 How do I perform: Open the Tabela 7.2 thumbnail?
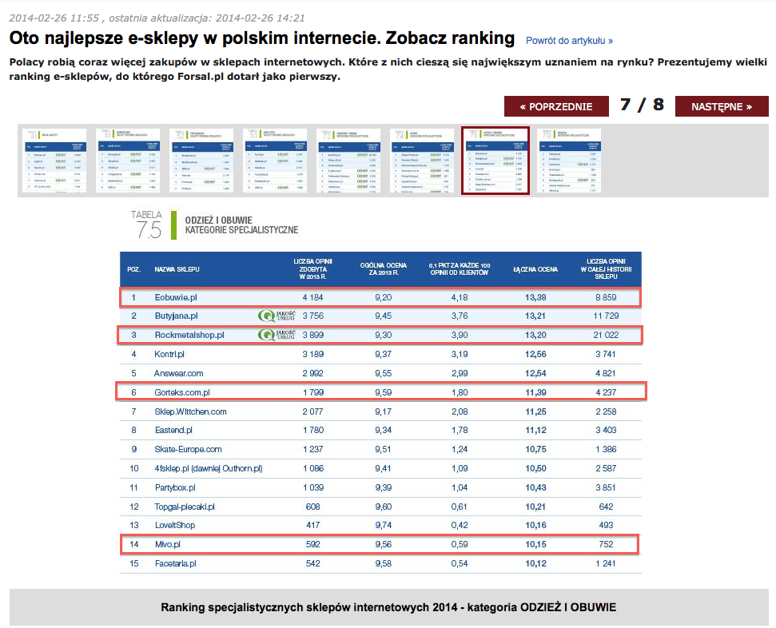(348, 161)
